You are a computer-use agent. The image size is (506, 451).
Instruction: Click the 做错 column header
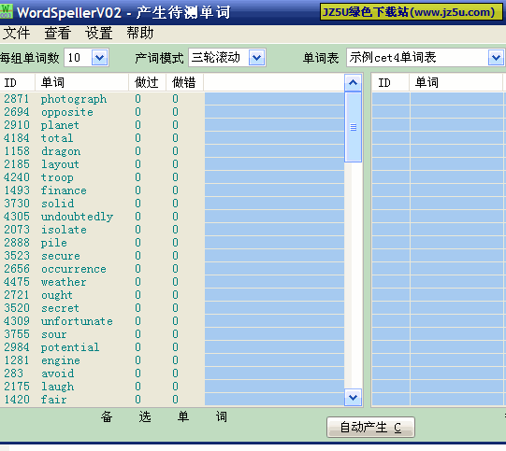pos(184,82)
